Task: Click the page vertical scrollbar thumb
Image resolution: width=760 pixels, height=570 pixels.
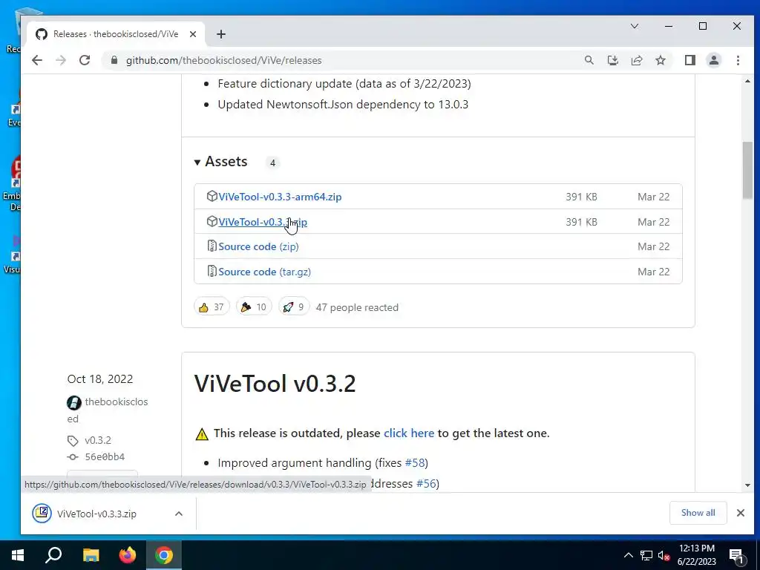Action: click(x=747, y=170)
